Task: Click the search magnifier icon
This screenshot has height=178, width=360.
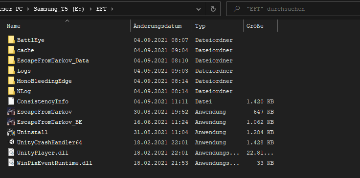Action: 236,9
